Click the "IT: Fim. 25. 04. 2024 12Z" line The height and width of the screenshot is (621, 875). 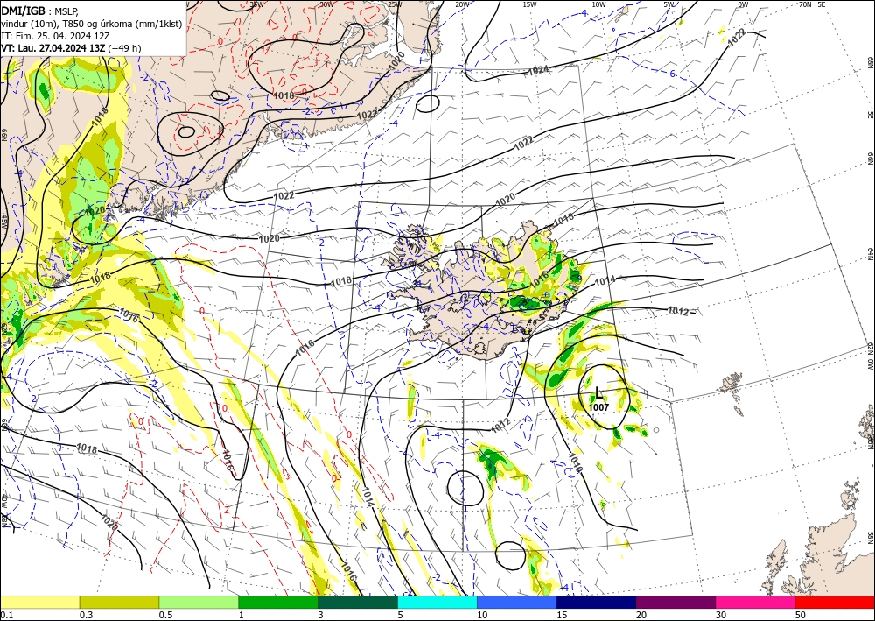(54, 35)
